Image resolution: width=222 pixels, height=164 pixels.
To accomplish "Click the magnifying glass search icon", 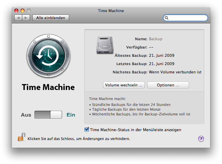I will tap(166, 18).
